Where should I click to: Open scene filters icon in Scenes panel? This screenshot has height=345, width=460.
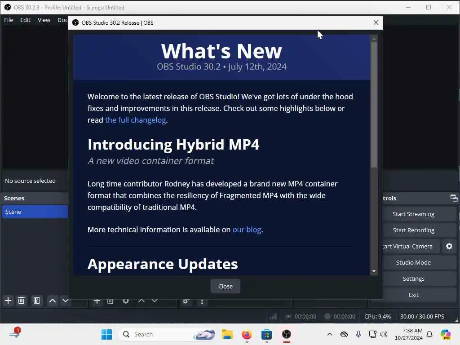(x=37, y=301)
